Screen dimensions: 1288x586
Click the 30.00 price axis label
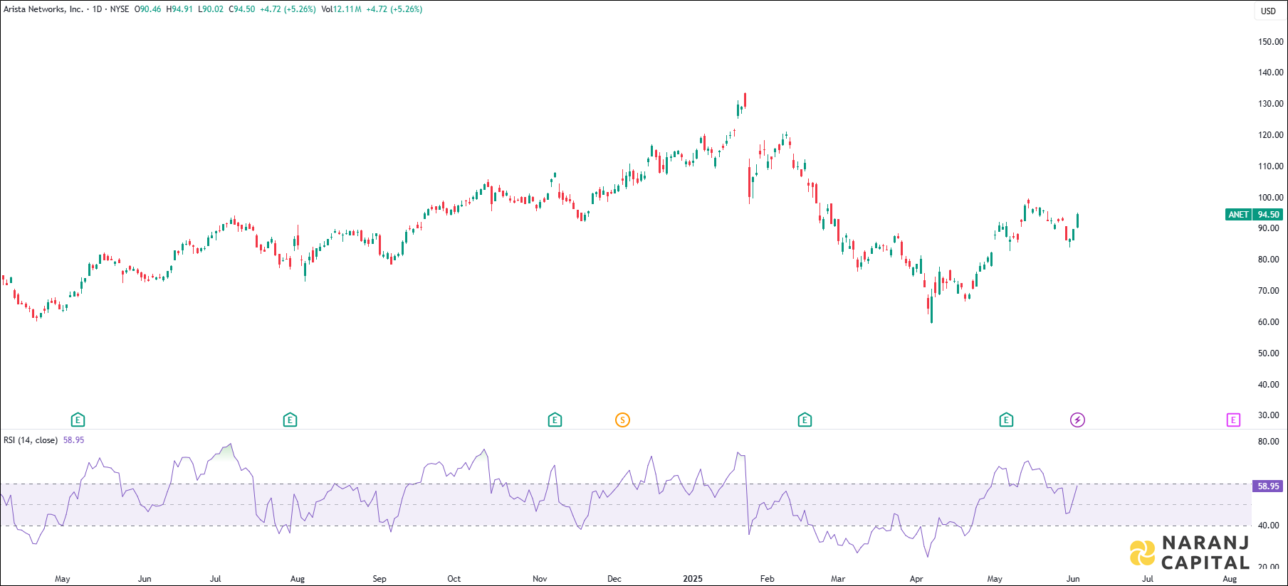1269,415
